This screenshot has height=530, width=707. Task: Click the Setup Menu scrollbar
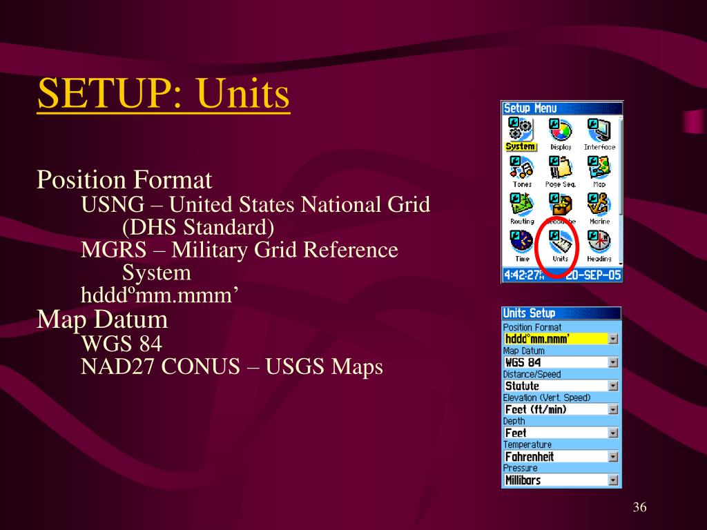pyautogui.click(x=621, y=191)
